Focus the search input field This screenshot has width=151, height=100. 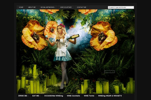click(x=121, y=7)
